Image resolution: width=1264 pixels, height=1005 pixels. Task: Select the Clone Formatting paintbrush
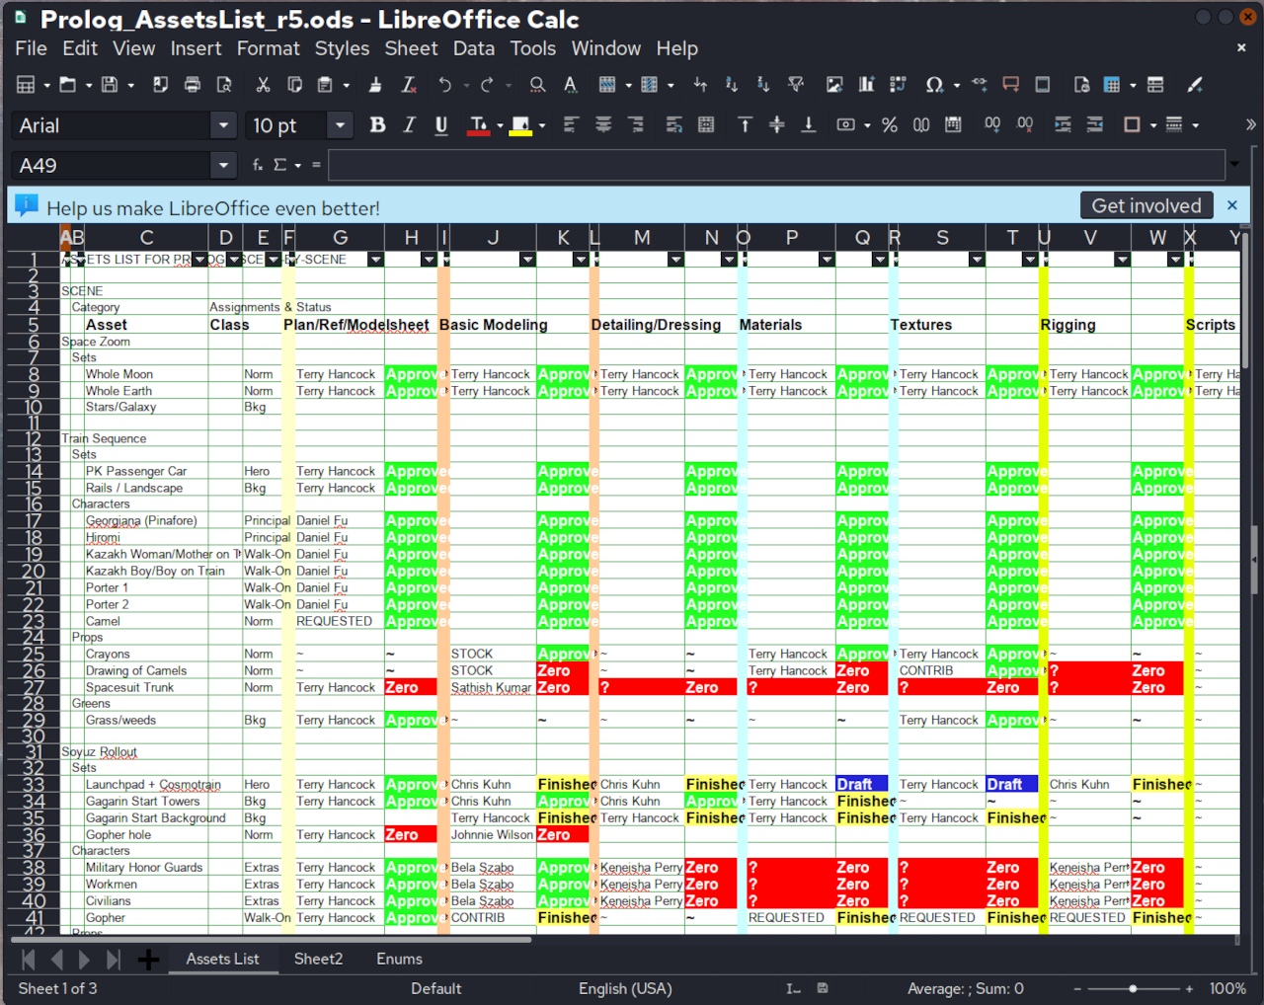pyautogui.click(x=375, y=85)
